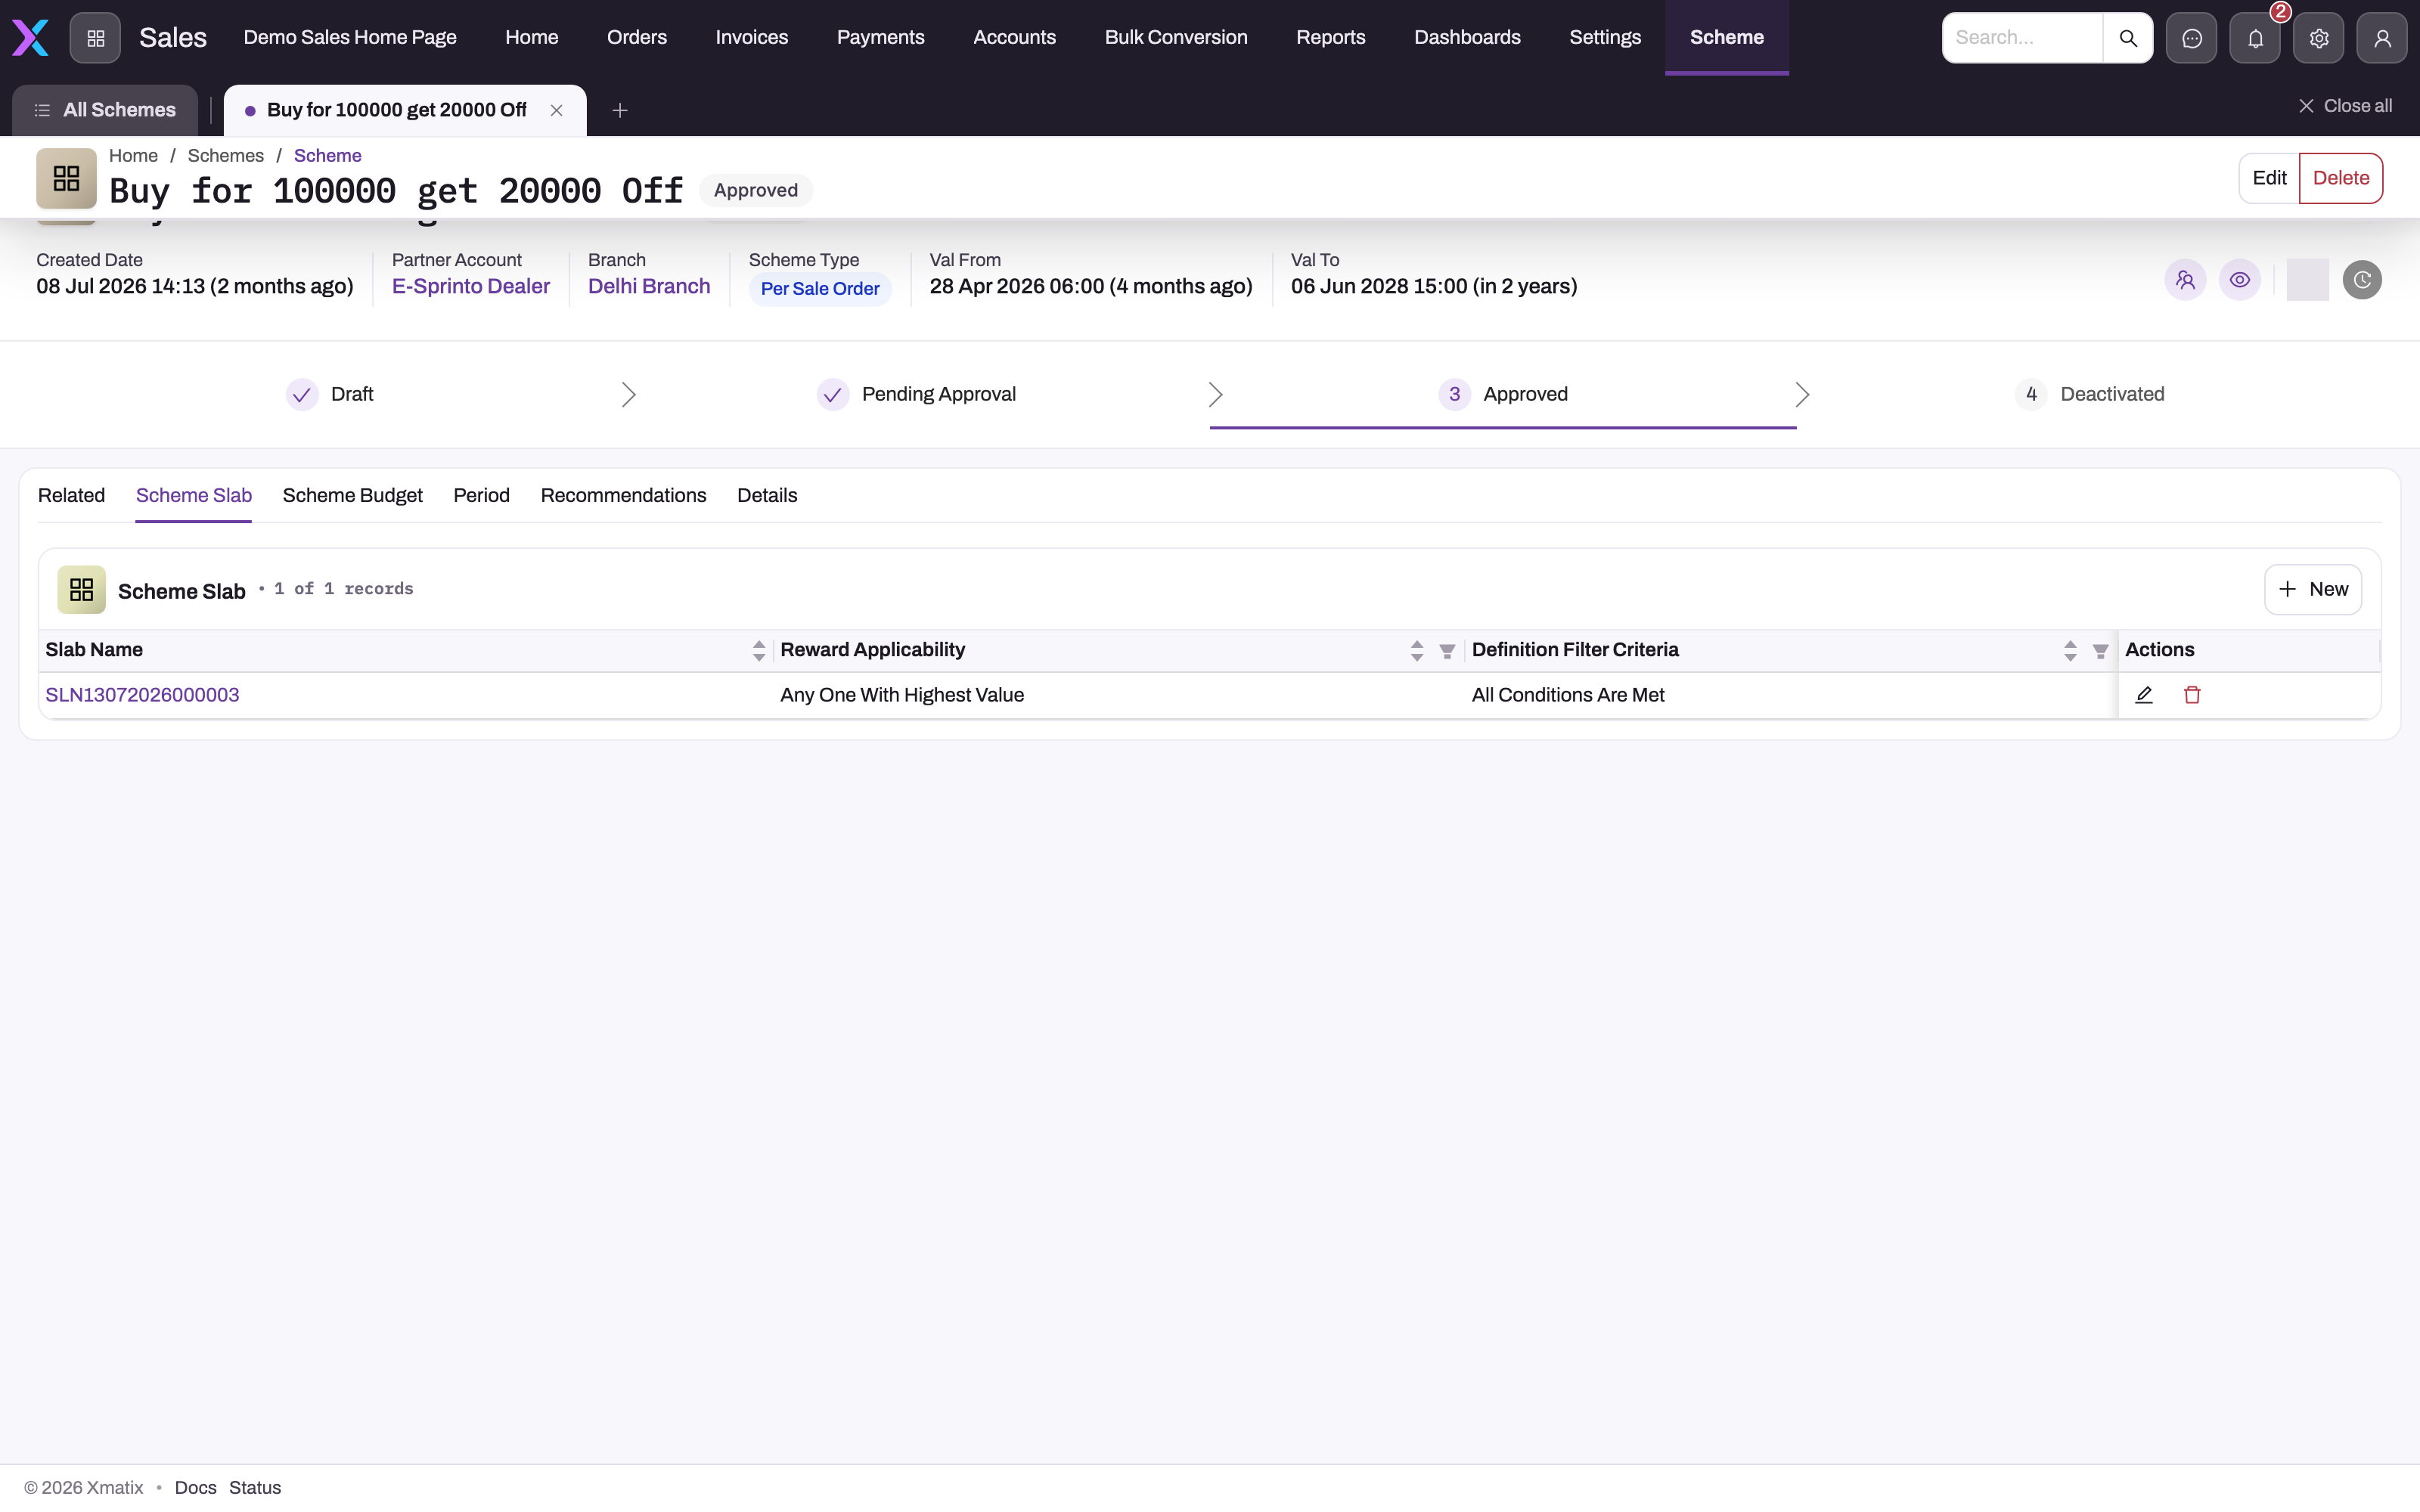
Task: Select the Approved stage
Action: pyautogui.click(x=1503, y=395)
